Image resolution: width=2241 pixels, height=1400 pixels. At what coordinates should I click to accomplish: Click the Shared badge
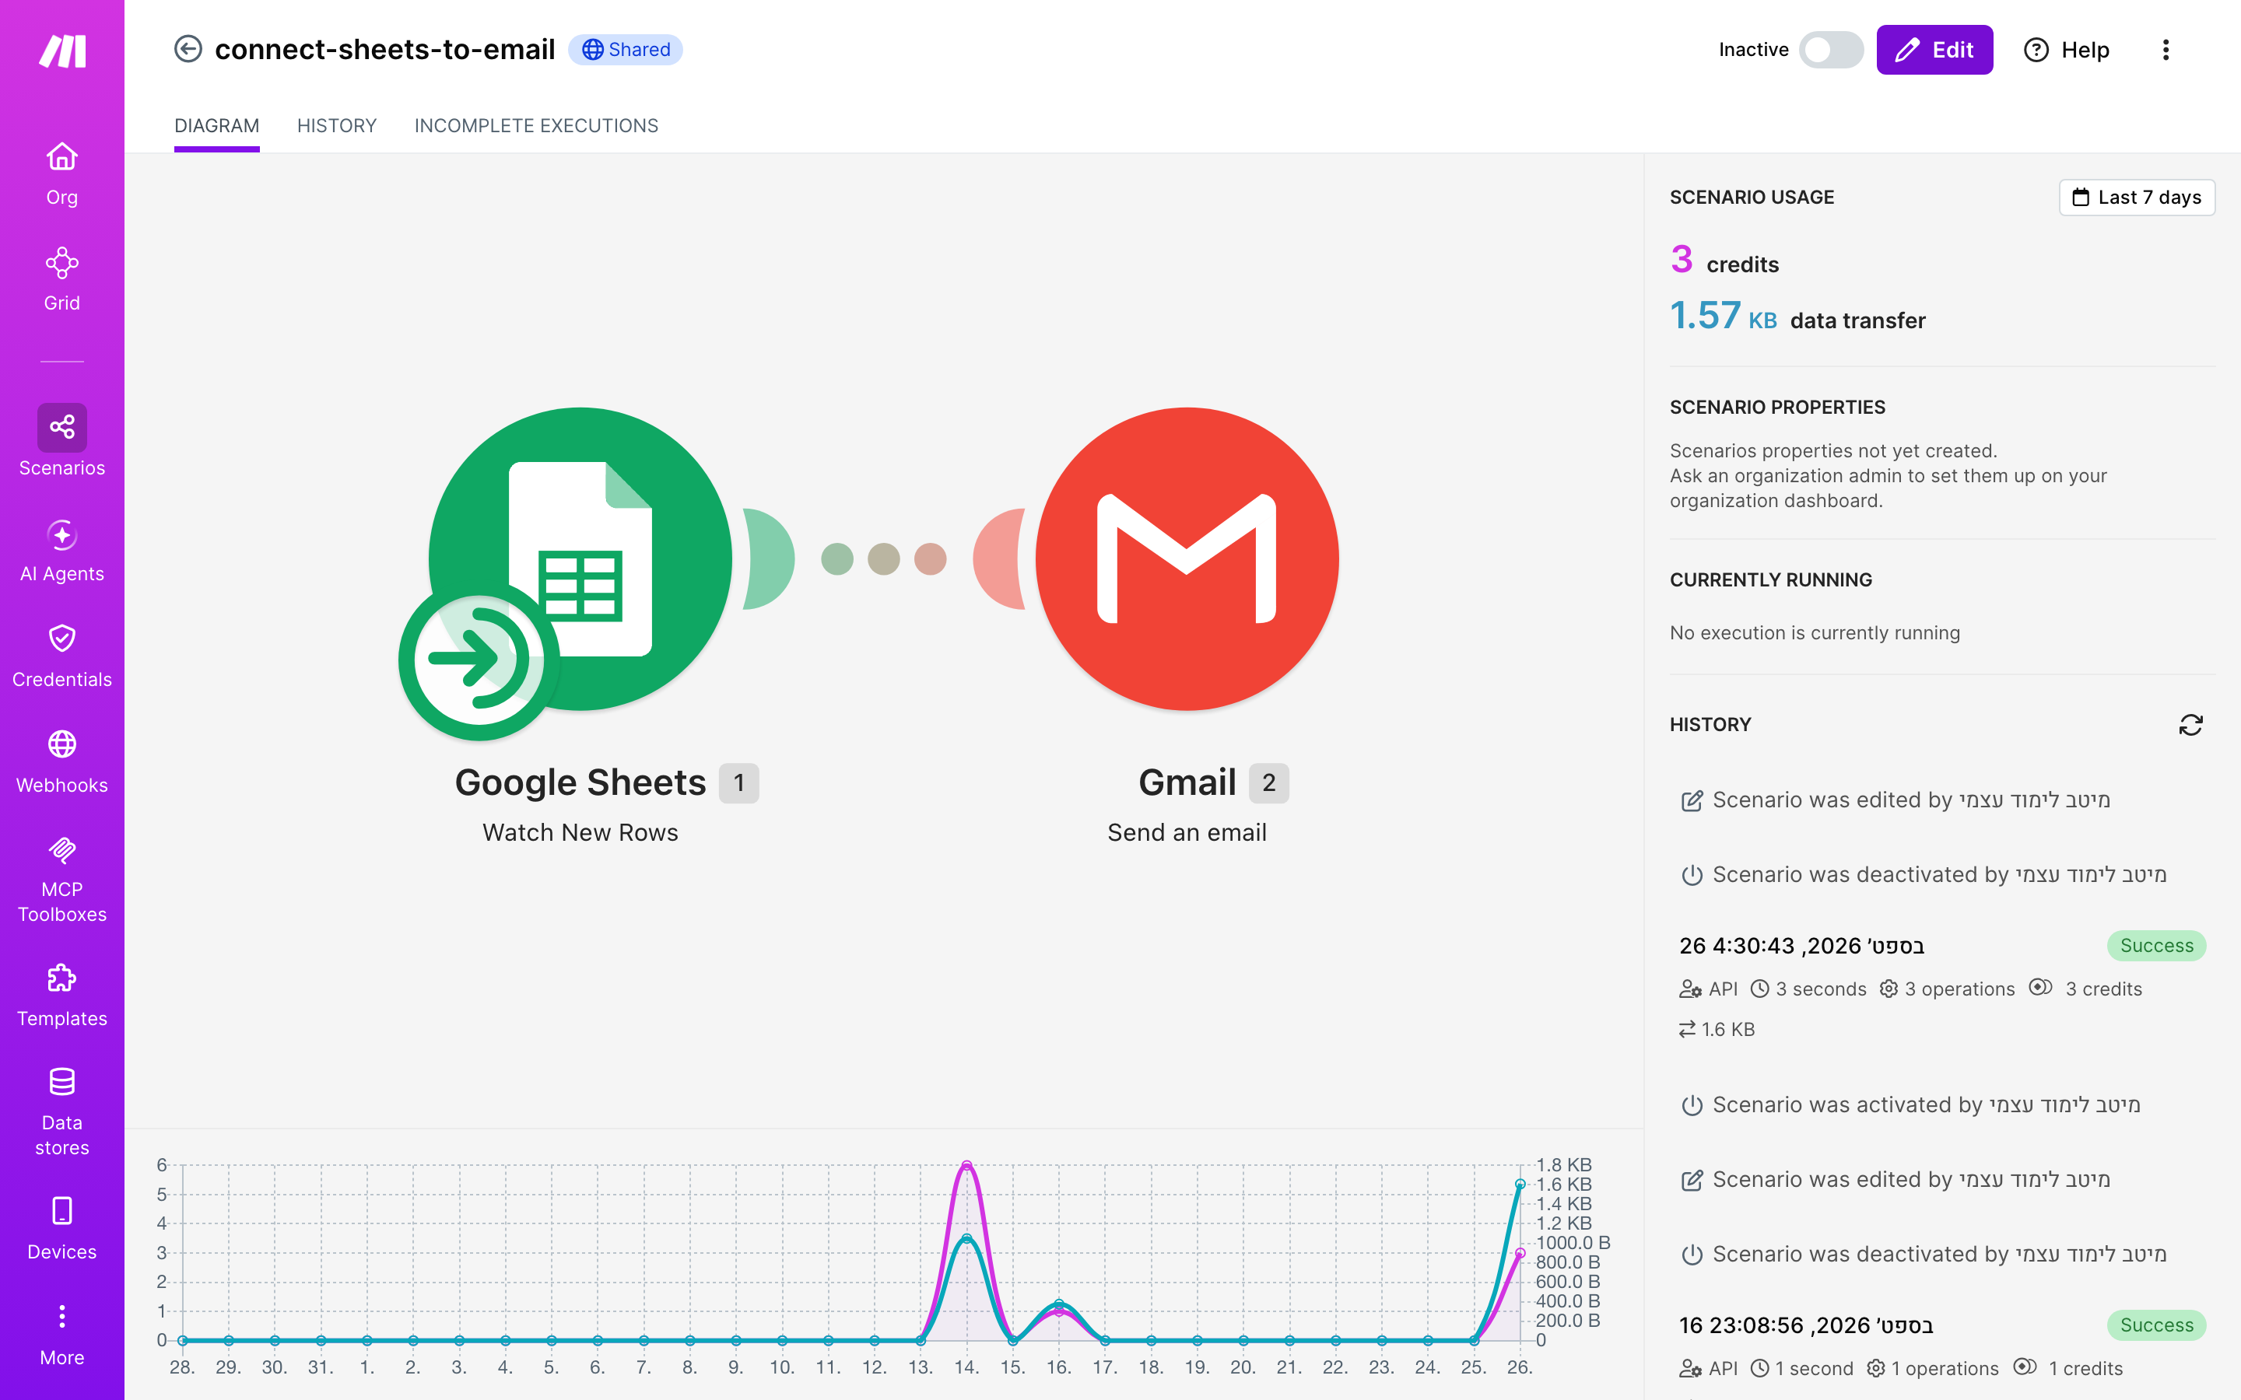tap(625, 49)
